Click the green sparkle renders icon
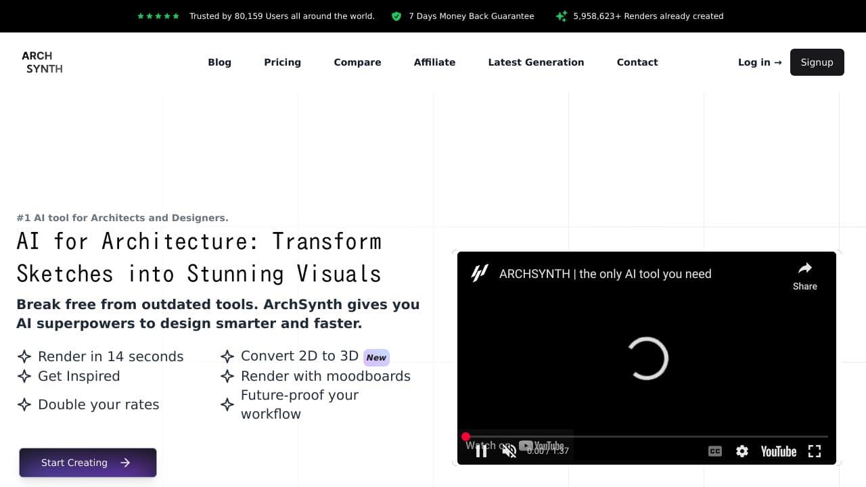 (x=561, y=16)
